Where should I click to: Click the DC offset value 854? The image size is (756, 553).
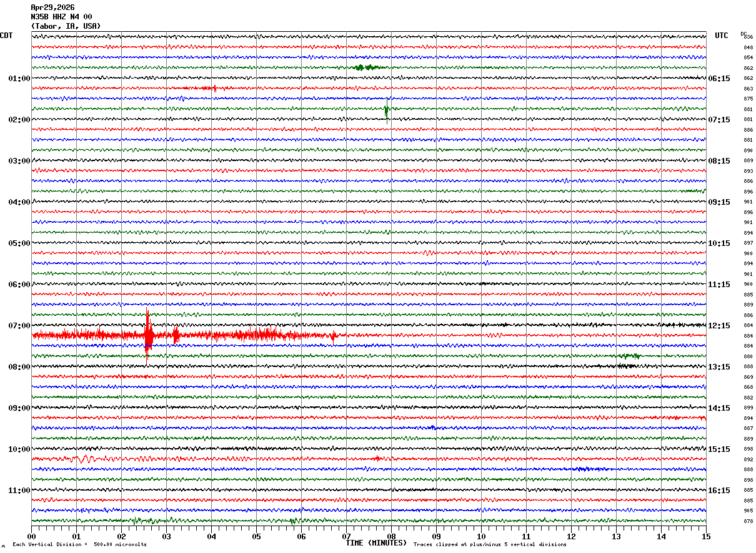tap(748, 57)
